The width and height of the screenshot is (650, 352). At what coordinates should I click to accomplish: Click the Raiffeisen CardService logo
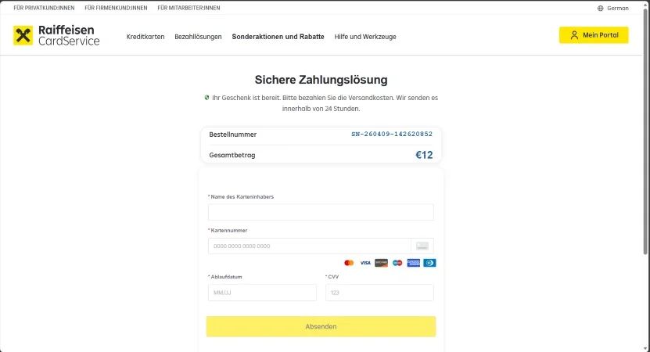56,35
